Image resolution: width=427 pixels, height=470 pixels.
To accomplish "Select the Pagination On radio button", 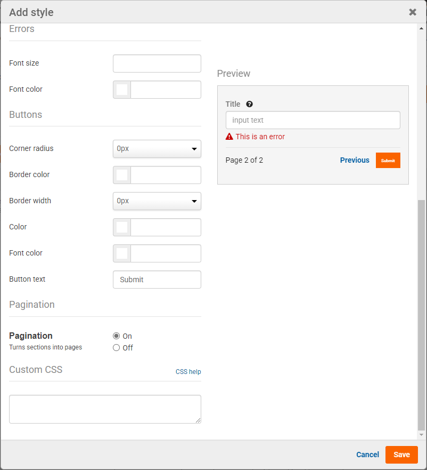I will point(117,336).
